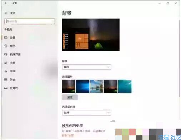Close the settings window
The width and height of the screenshot is (181, 140).
click(x=176, y=3)
